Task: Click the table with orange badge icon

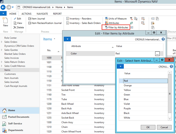Action: [153, 23]
